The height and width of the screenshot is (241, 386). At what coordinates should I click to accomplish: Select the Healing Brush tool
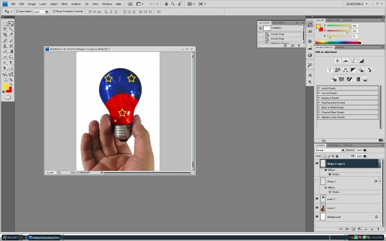click(5, 41)
